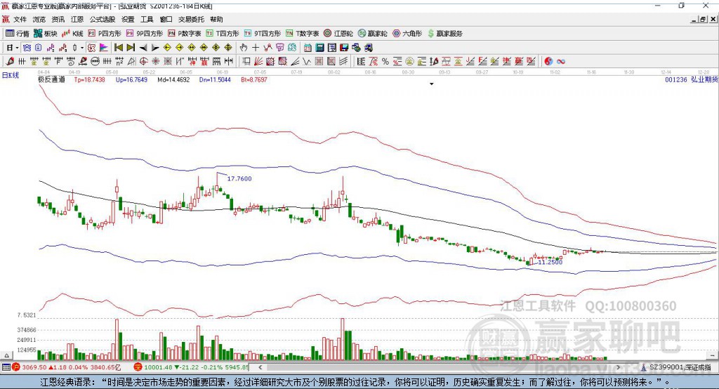Viewport: 719px width, 389px height.
Task: Click the yin-yang icon
Action: [x=548, y=61]
